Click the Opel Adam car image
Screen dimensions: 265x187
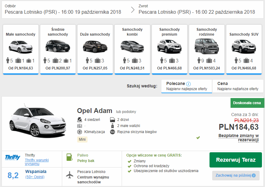tap(38, 121)
